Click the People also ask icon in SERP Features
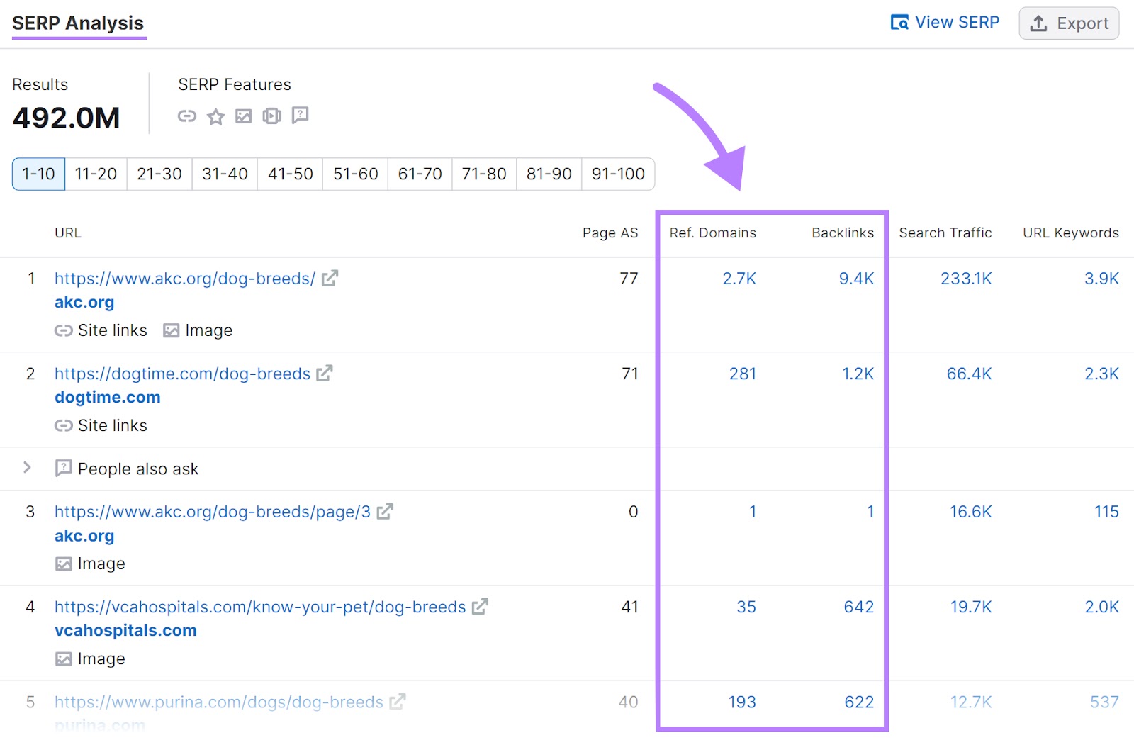 point(301,115)
